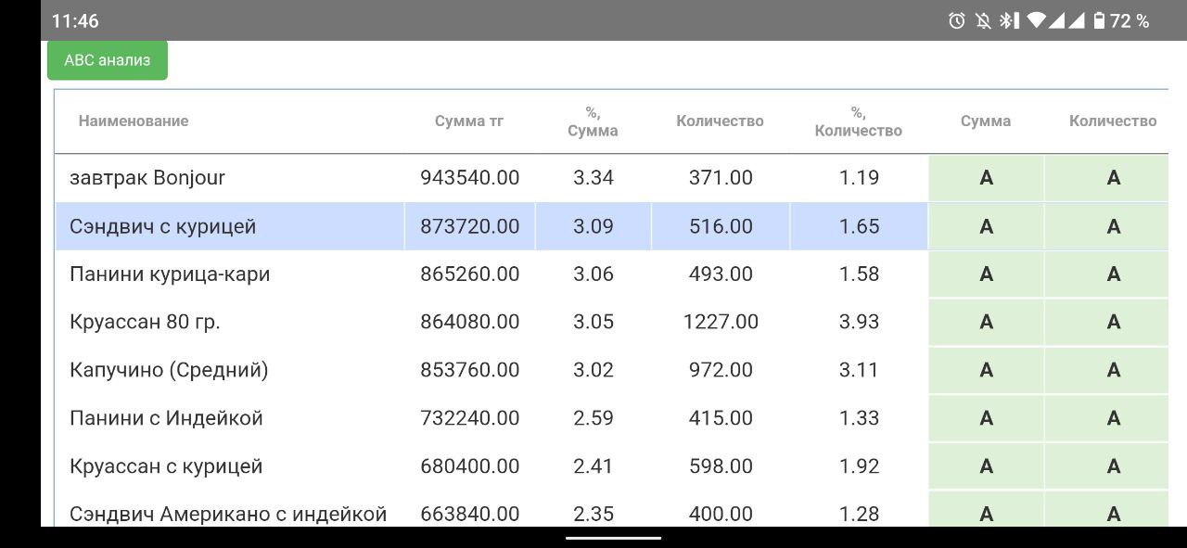Tap the battery icon in status bar
Viewport: 1187px width, 548px height.
(1099, 20)
